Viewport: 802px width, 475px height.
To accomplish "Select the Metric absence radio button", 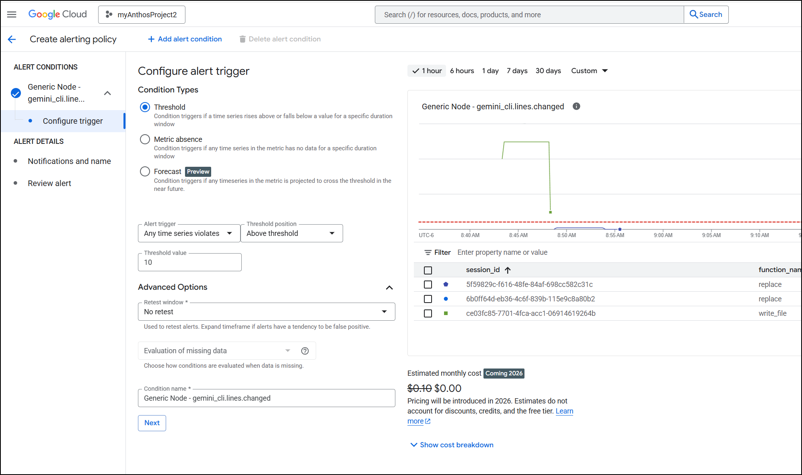I will point(145,139).
